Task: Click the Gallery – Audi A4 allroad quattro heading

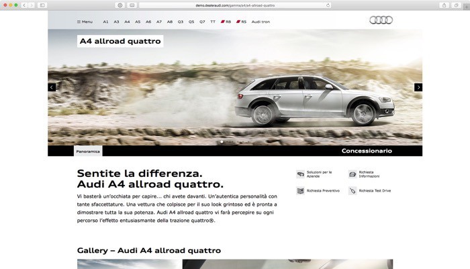Action: click(149, 250)
